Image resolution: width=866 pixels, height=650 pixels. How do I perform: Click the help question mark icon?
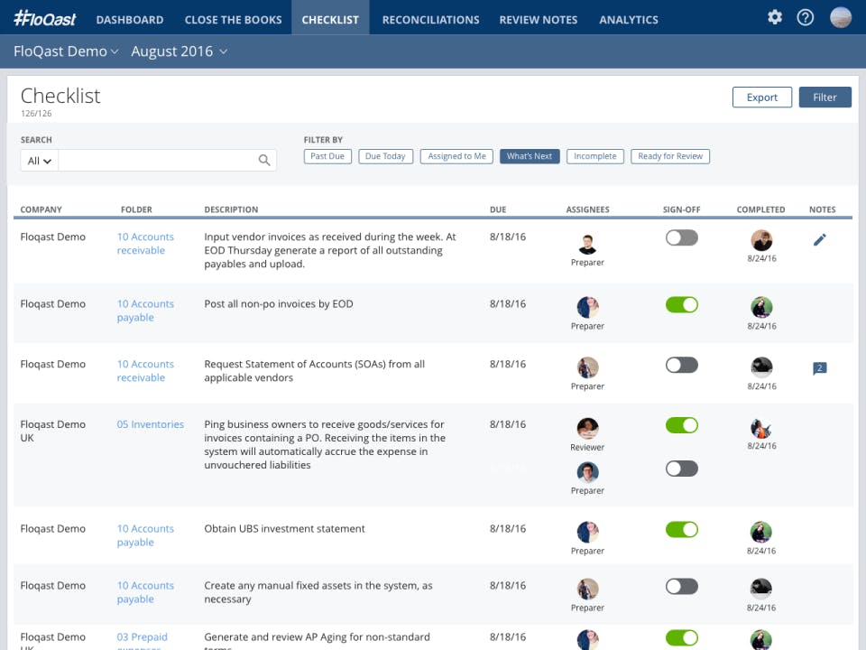click(x=806, y=17)
